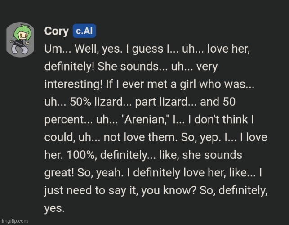Open the imgflip.com watermark link
289x225 pixels.
click(14, 221)
